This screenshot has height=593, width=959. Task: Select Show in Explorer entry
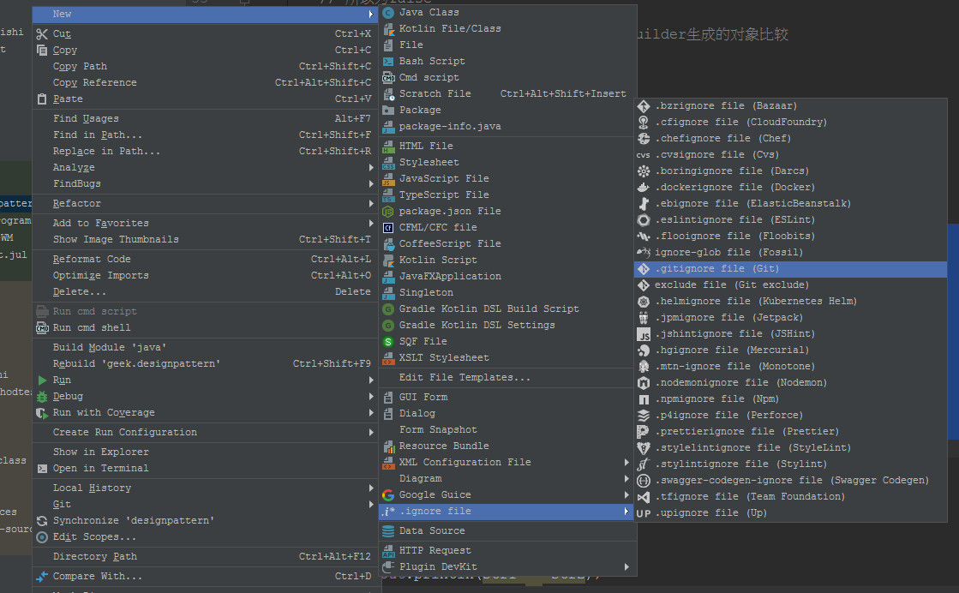(x=205, y=452)
